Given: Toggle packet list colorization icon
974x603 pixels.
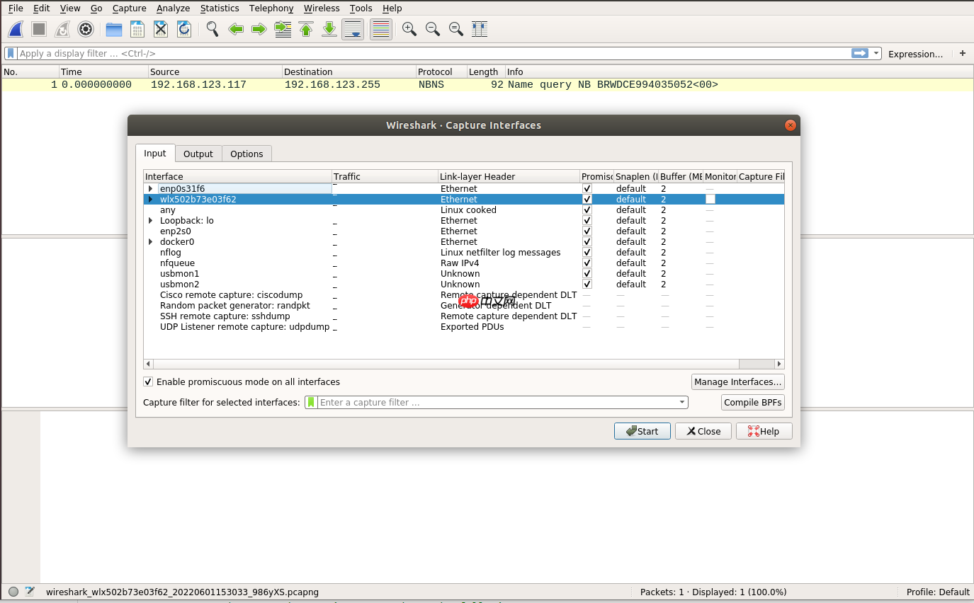Looking at the screenshot, I should tap(381, 29).
